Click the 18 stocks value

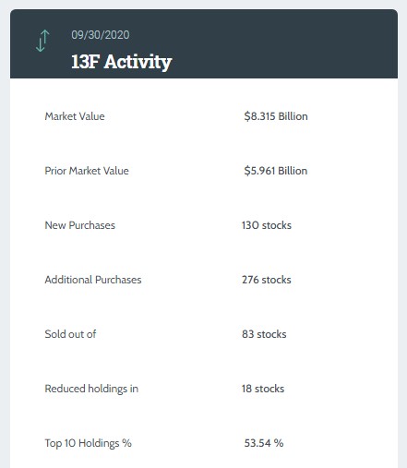click(x=263, y=389)
